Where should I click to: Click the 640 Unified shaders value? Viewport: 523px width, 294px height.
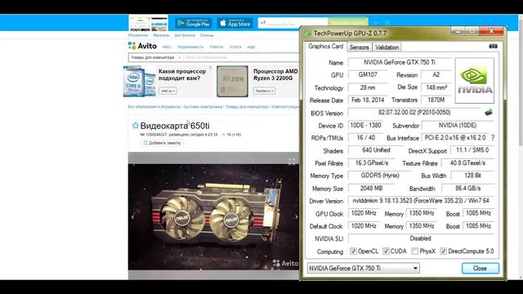coord(376,150)
